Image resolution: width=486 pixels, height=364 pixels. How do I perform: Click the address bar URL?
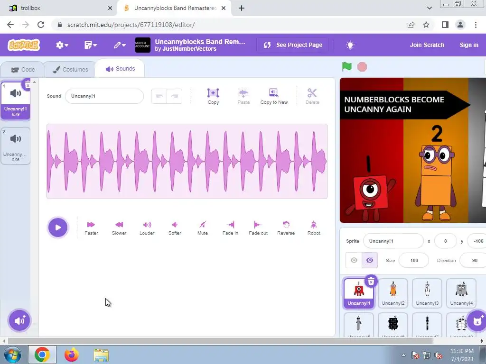click(x=131, y=25)
